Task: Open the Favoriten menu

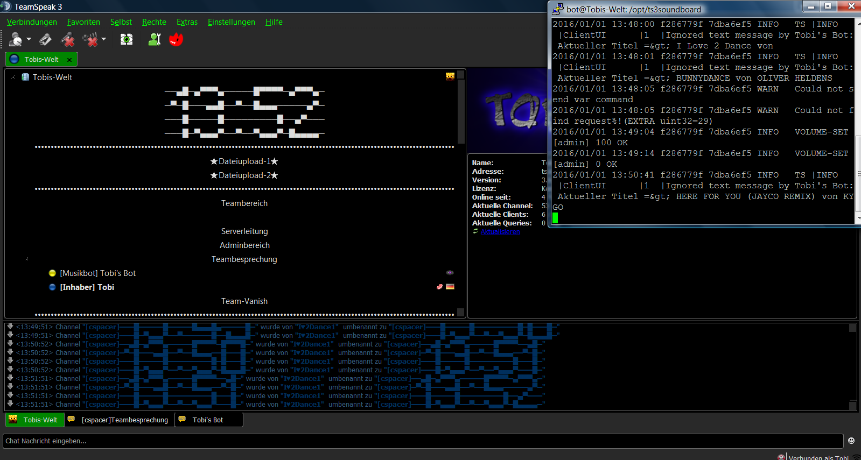Action: [x=83, y=22]
